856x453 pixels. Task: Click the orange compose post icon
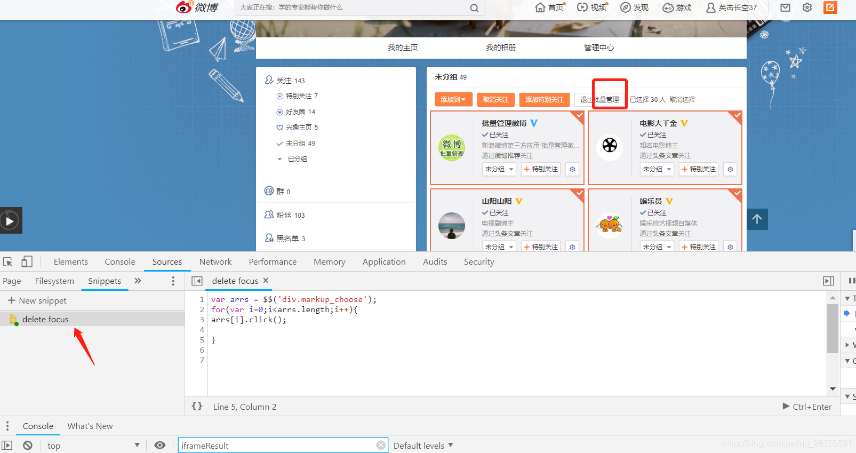pyautogui.click(x=830, y=7)
